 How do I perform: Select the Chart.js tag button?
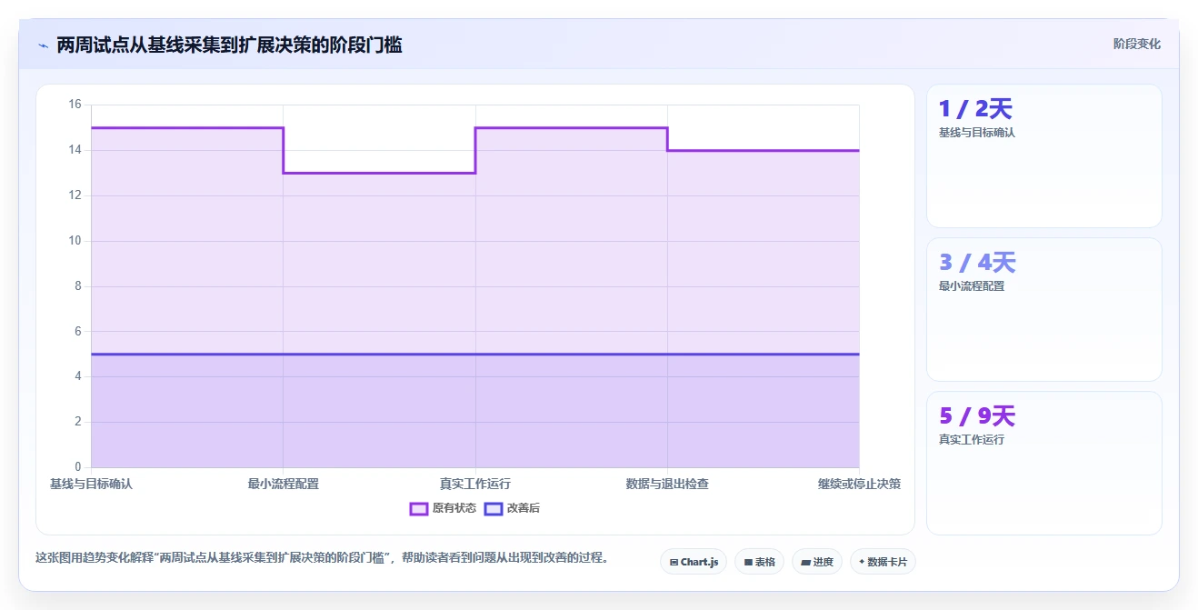pos(694,562)
